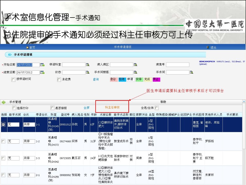The height and width of the screenshot is (185, 246).
Task: Click the 罗扬拓 staff cell
Action: [209, 141]
